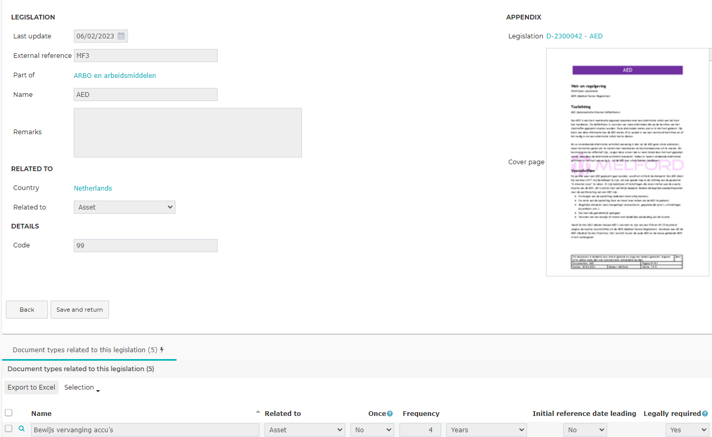
Task: Open the AED cover page thumbnail
Action: (x=628, y=162)
